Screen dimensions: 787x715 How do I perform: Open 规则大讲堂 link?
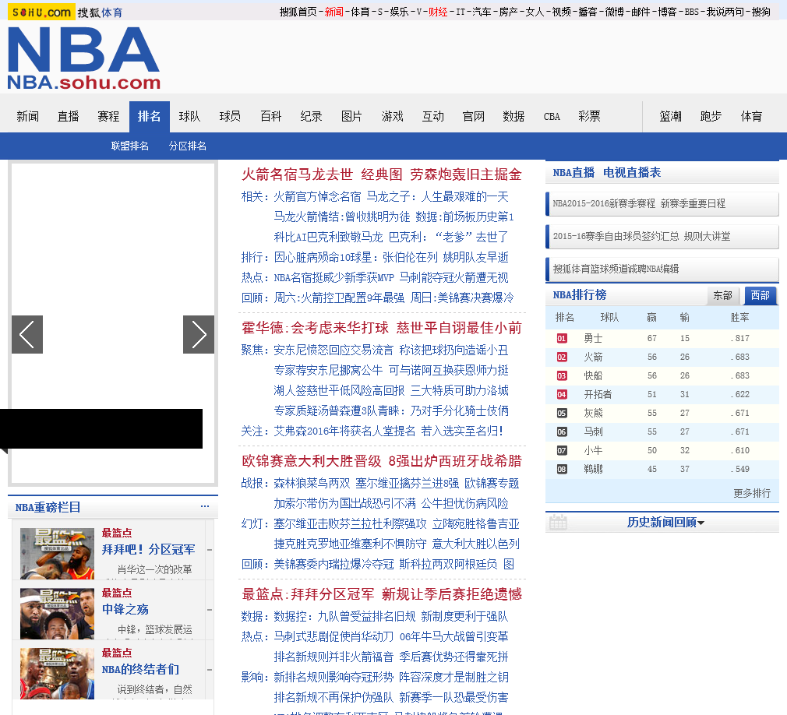pos(708,236)
